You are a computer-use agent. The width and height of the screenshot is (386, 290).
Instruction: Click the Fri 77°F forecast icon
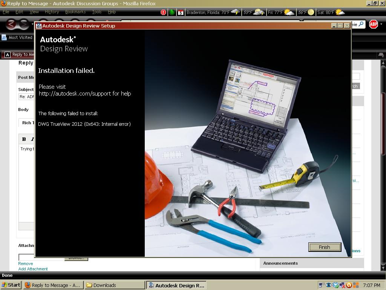pos(289,12)
